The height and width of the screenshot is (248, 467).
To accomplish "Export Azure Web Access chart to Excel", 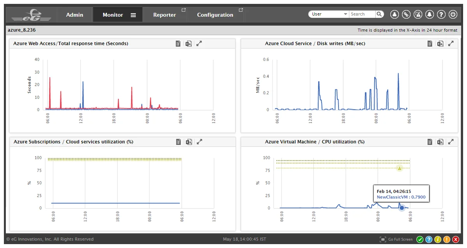I will click(188, 43).
